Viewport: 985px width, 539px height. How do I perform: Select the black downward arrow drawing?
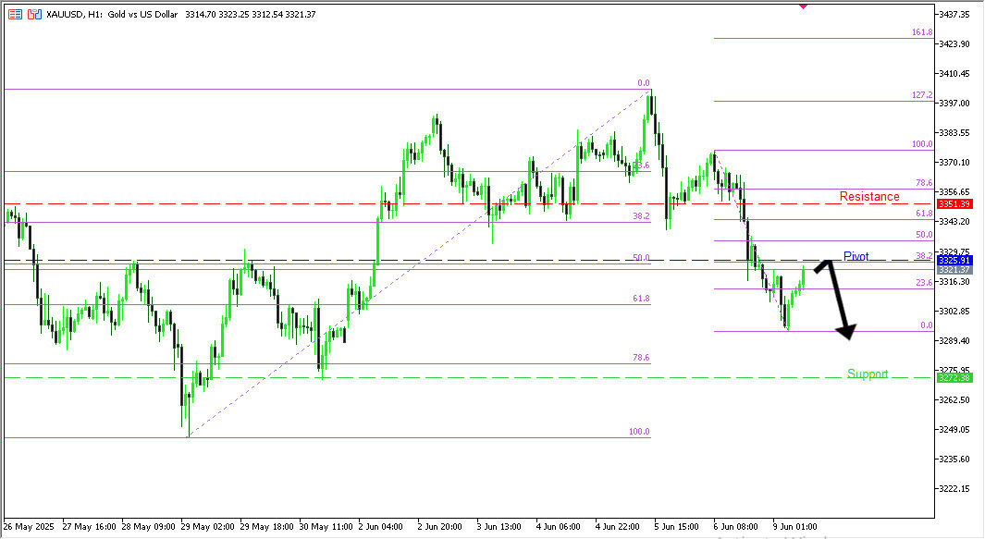coord(840,300)
